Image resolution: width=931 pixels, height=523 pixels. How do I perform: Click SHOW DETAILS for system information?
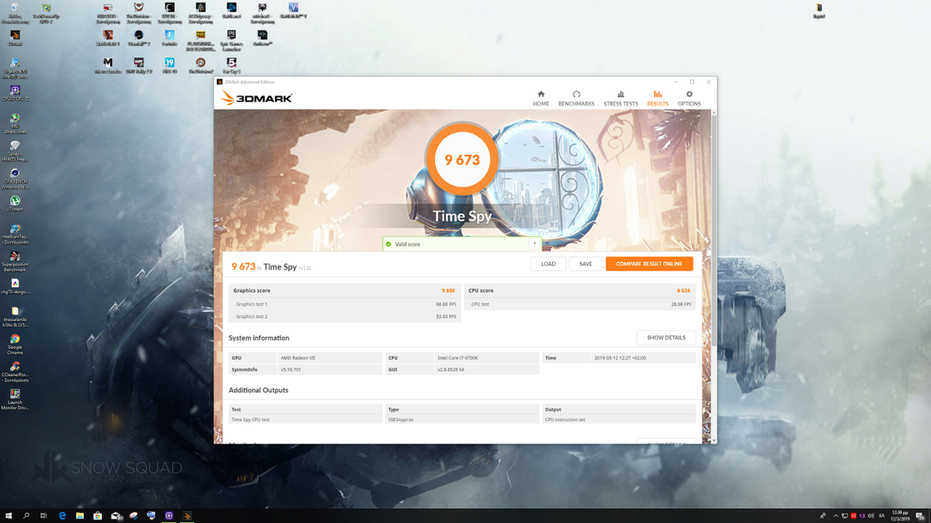coord(666,338)
